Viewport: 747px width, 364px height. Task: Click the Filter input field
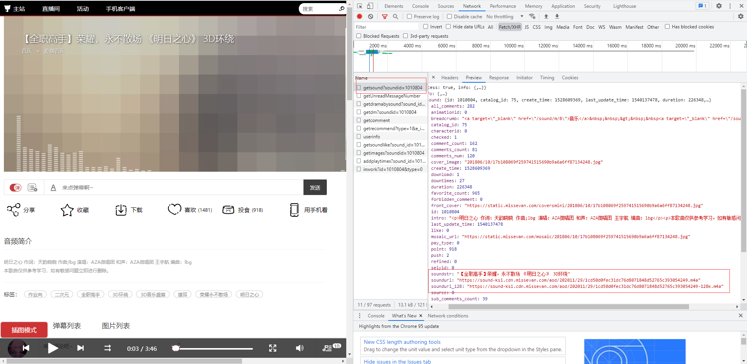pyautogui.click(x=387, y=27)
